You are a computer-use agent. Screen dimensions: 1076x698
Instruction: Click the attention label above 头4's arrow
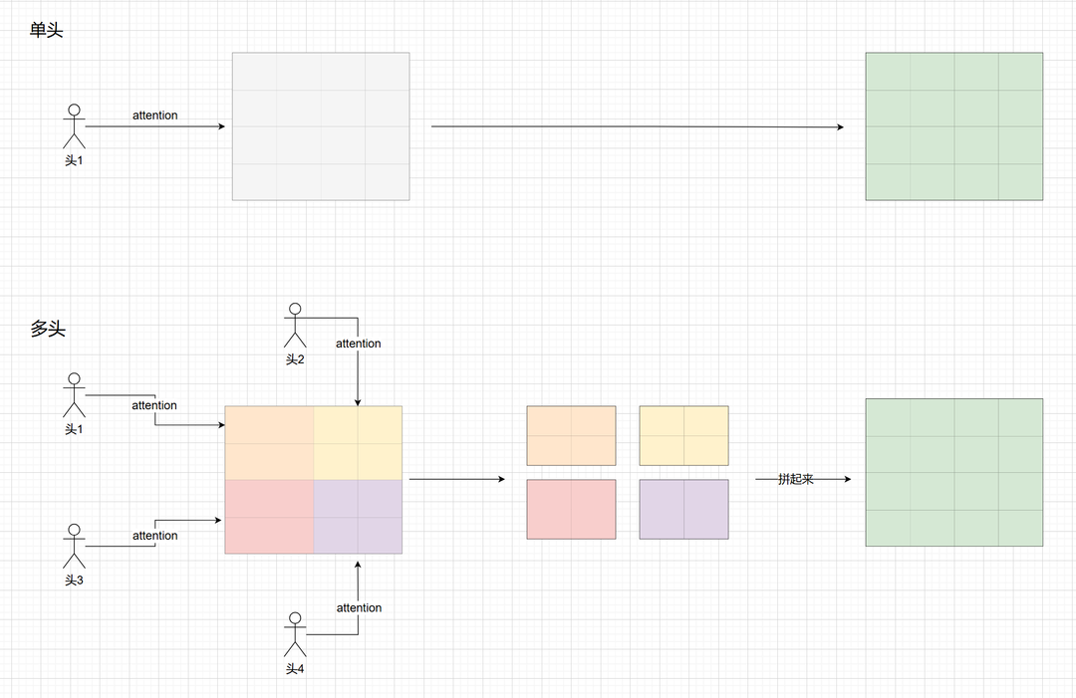(x=358, y=607)
